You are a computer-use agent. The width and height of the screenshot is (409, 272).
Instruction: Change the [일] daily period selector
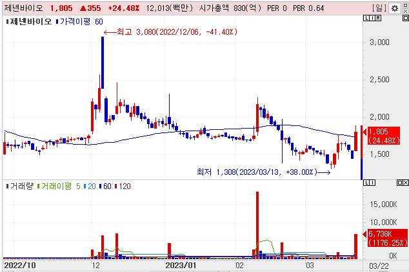point(379,8)
